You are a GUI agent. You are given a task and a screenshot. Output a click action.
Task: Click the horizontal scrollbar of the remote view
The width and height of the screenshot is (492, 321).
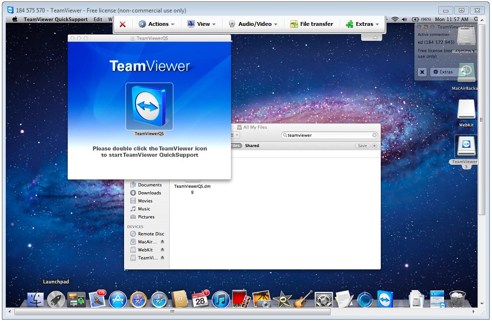coord(172,311)
